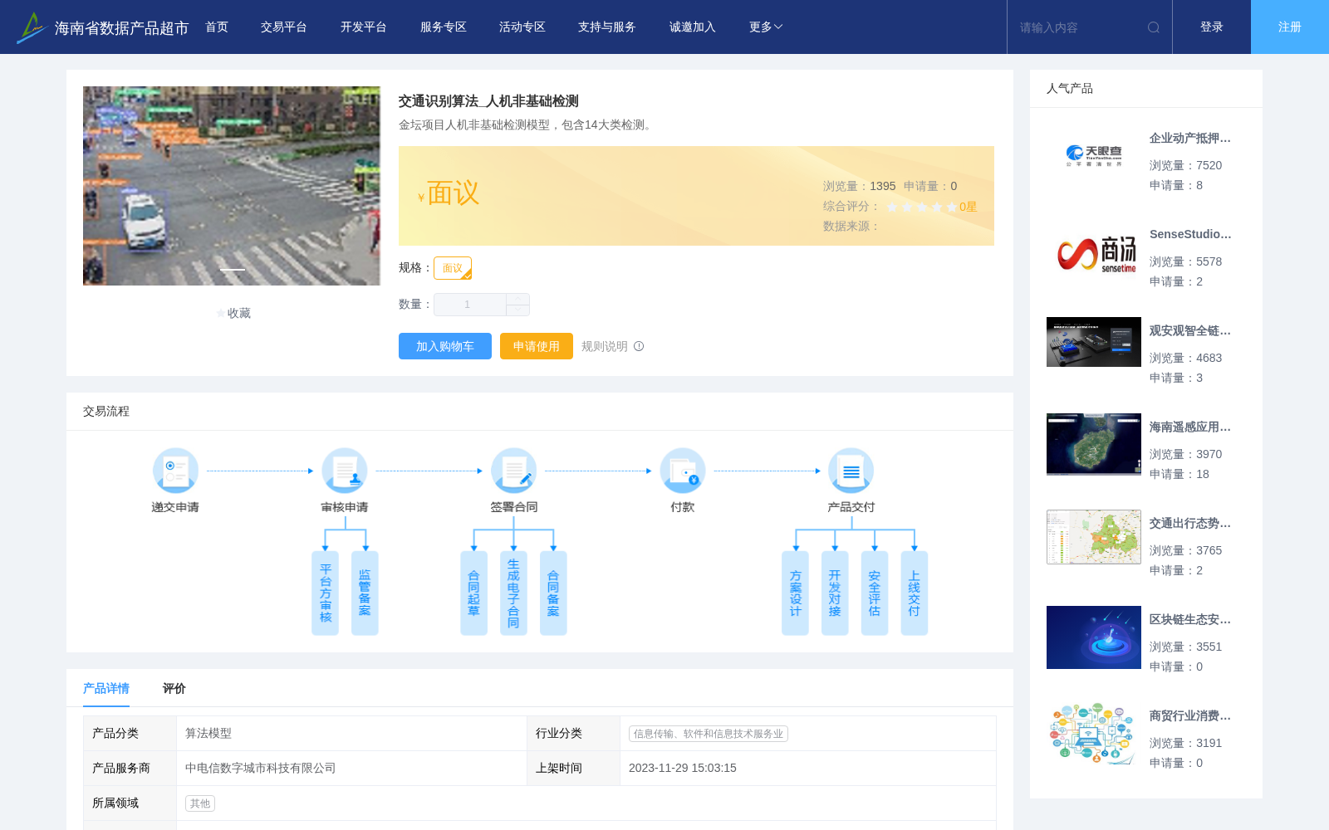Click the 其他 domain tag
The image size is (1329, 830).
200,803
